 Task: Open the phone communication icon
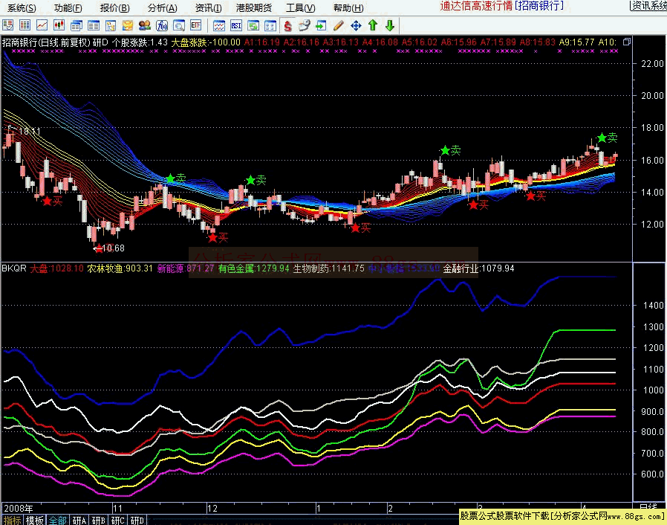[x=304, y=25]
